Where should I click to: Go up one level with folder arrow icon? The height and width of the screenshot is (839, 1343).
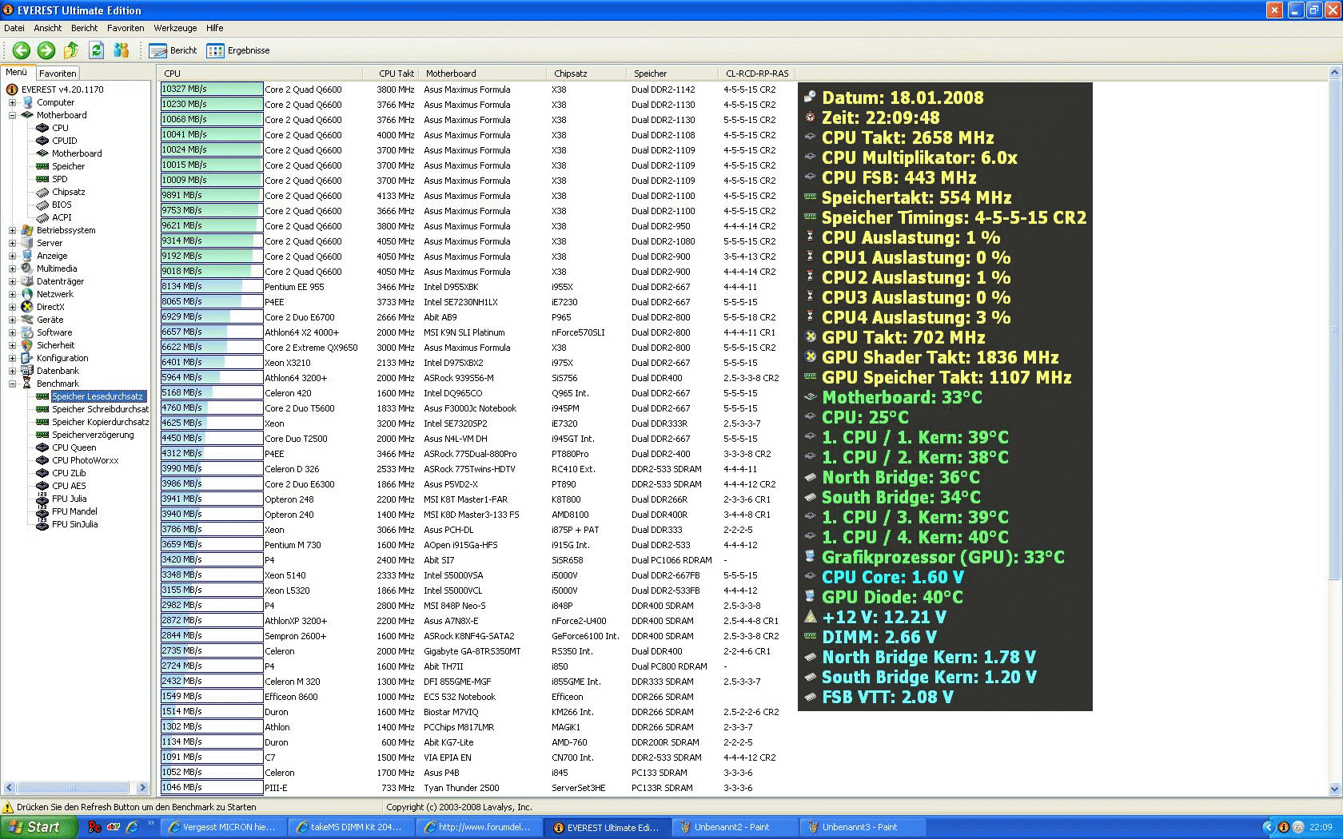71,50
